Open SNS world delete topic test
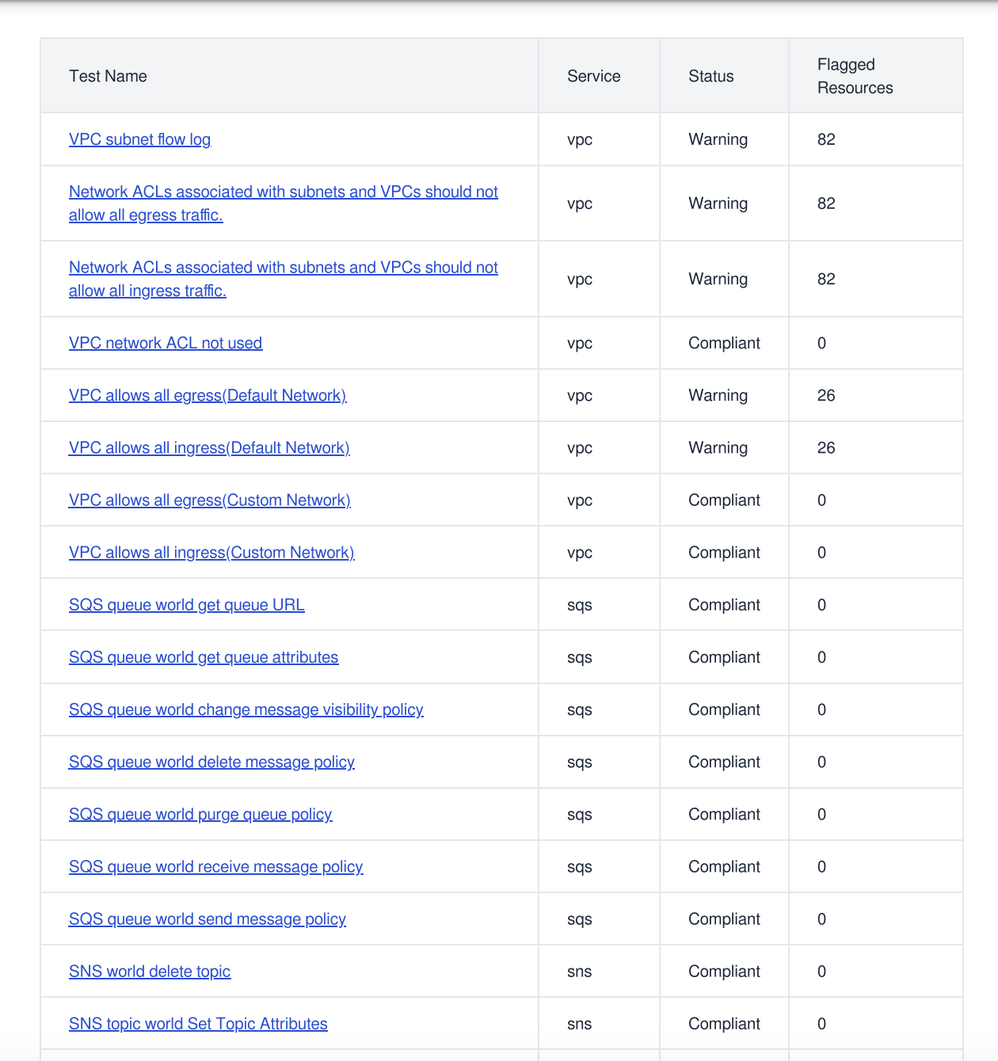The image size is (998, 1061). 150,971
